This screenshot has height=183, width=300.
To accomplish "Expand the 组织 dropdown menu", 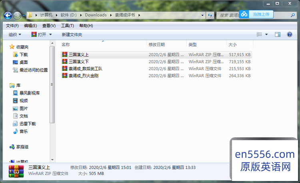I will click(15, 35).
